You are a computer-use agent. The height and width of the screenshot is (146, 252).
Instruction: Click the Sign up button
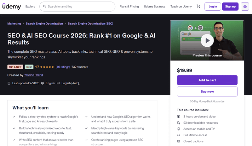(x=230, y=7)
